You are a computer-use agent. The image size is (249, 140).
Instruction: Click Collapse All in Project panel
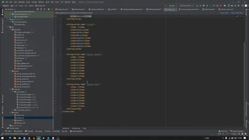click(x=44, y=9)
